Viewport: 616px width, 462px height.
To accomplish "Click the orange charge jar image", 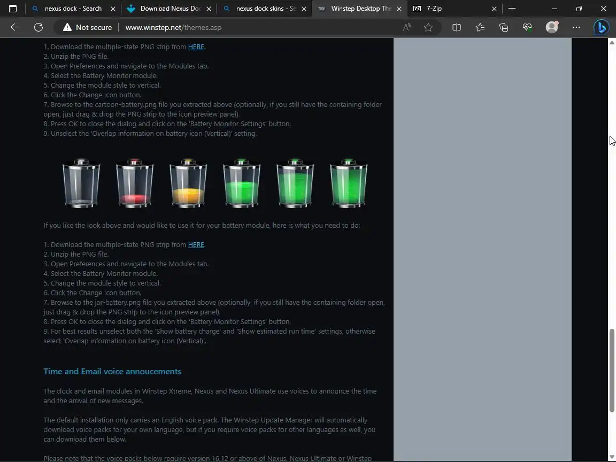I will [188, 183].
